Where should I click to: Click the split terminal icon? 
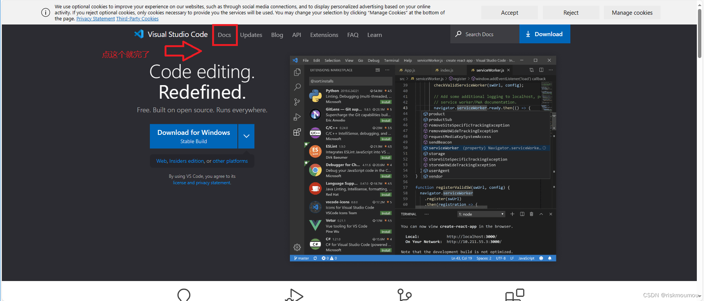pyautogui.click(x=522, y=214)
